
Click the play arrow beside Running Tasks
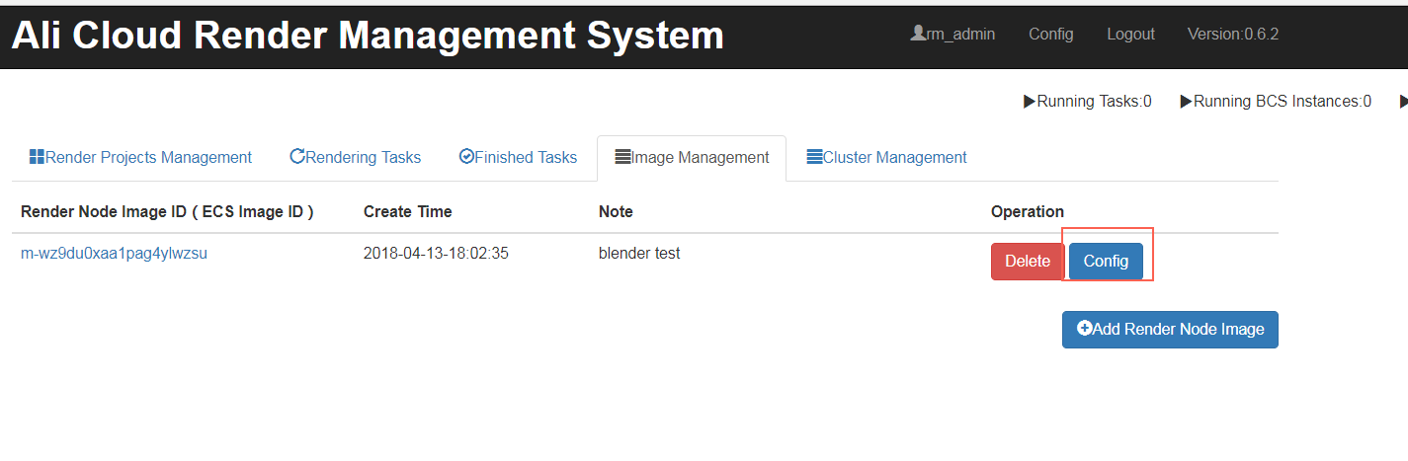point(1030,101)
